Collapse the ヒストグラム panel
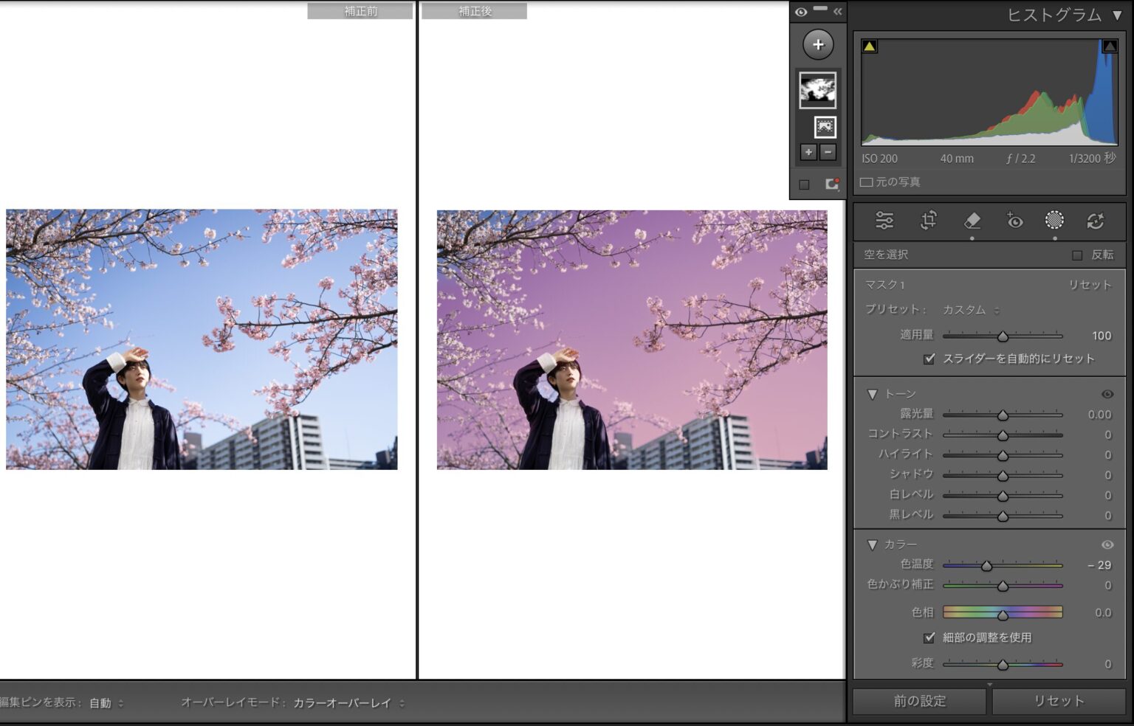 point(1117,15)
